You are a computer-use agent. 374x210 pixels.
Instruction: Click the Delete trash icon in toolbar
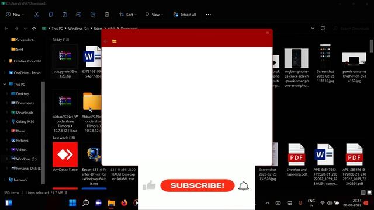[107, 15]
